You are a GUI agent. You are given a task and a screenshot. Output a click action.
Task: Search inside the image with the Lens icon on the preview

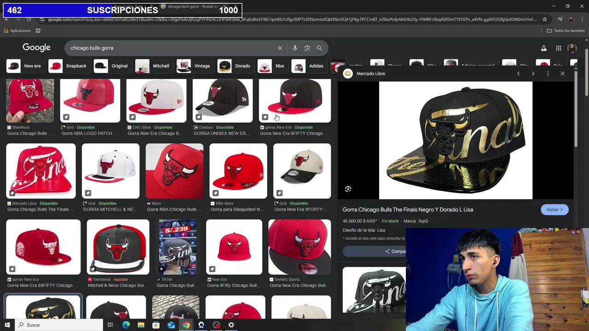pos(348,189)
